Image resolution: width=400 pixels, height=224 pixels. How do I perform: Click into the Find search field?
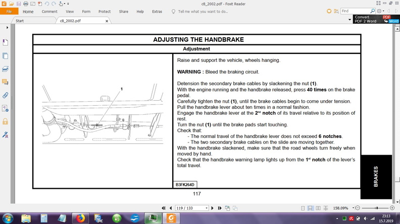(355, 11)
